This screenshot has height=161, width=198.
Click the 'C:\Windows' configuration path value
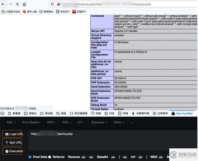[x=121, y=42]
